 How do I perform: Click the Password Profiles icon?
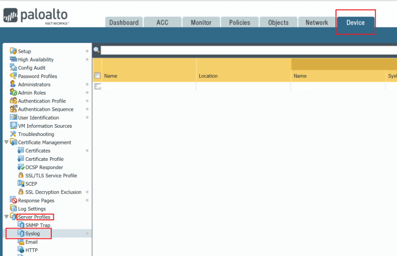[x=13, y=76]
